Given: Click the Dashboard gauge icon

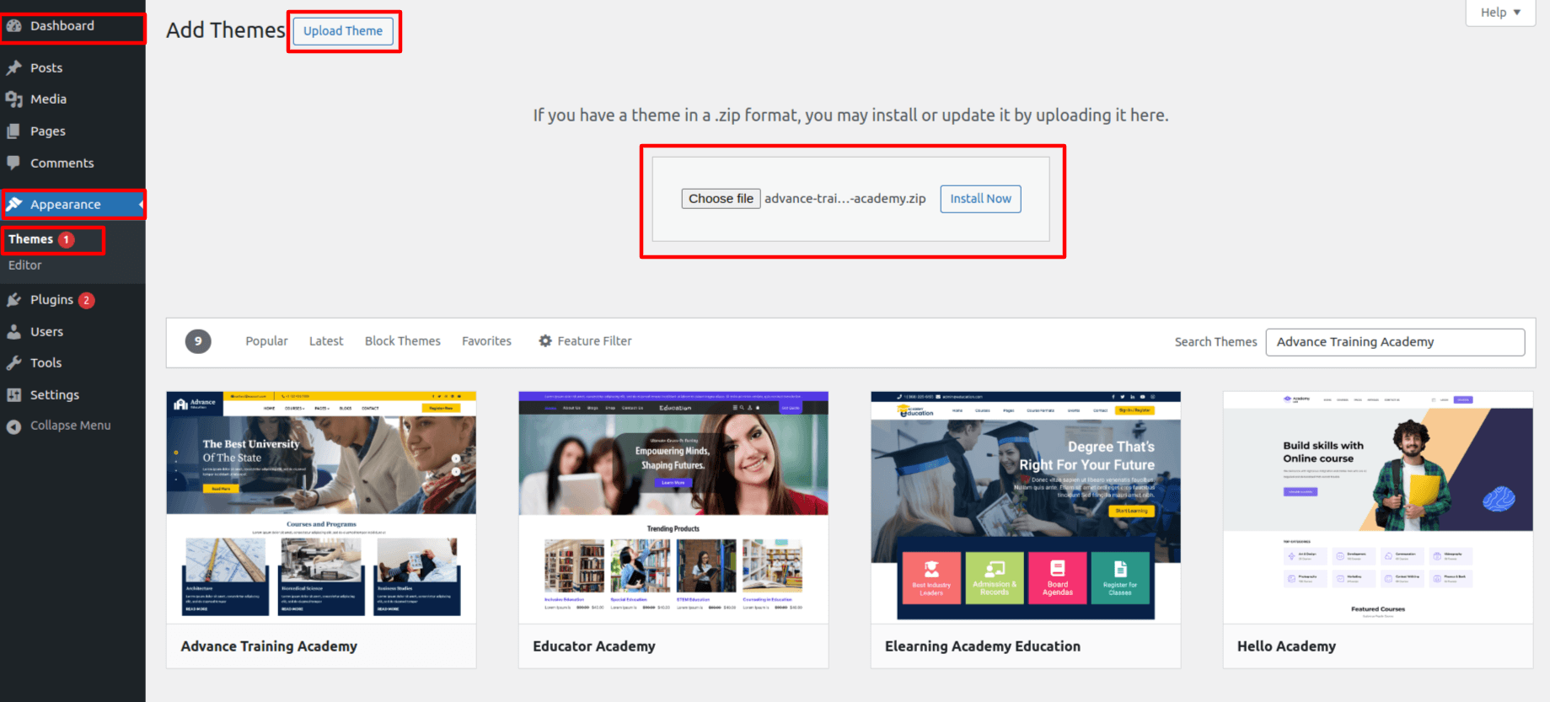Looking at the screenshot, I should 14,26.
